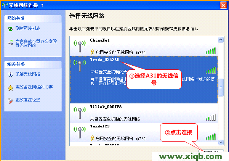Open 更改高级设置 link
229x161 pixels.
tap(28, 100)
